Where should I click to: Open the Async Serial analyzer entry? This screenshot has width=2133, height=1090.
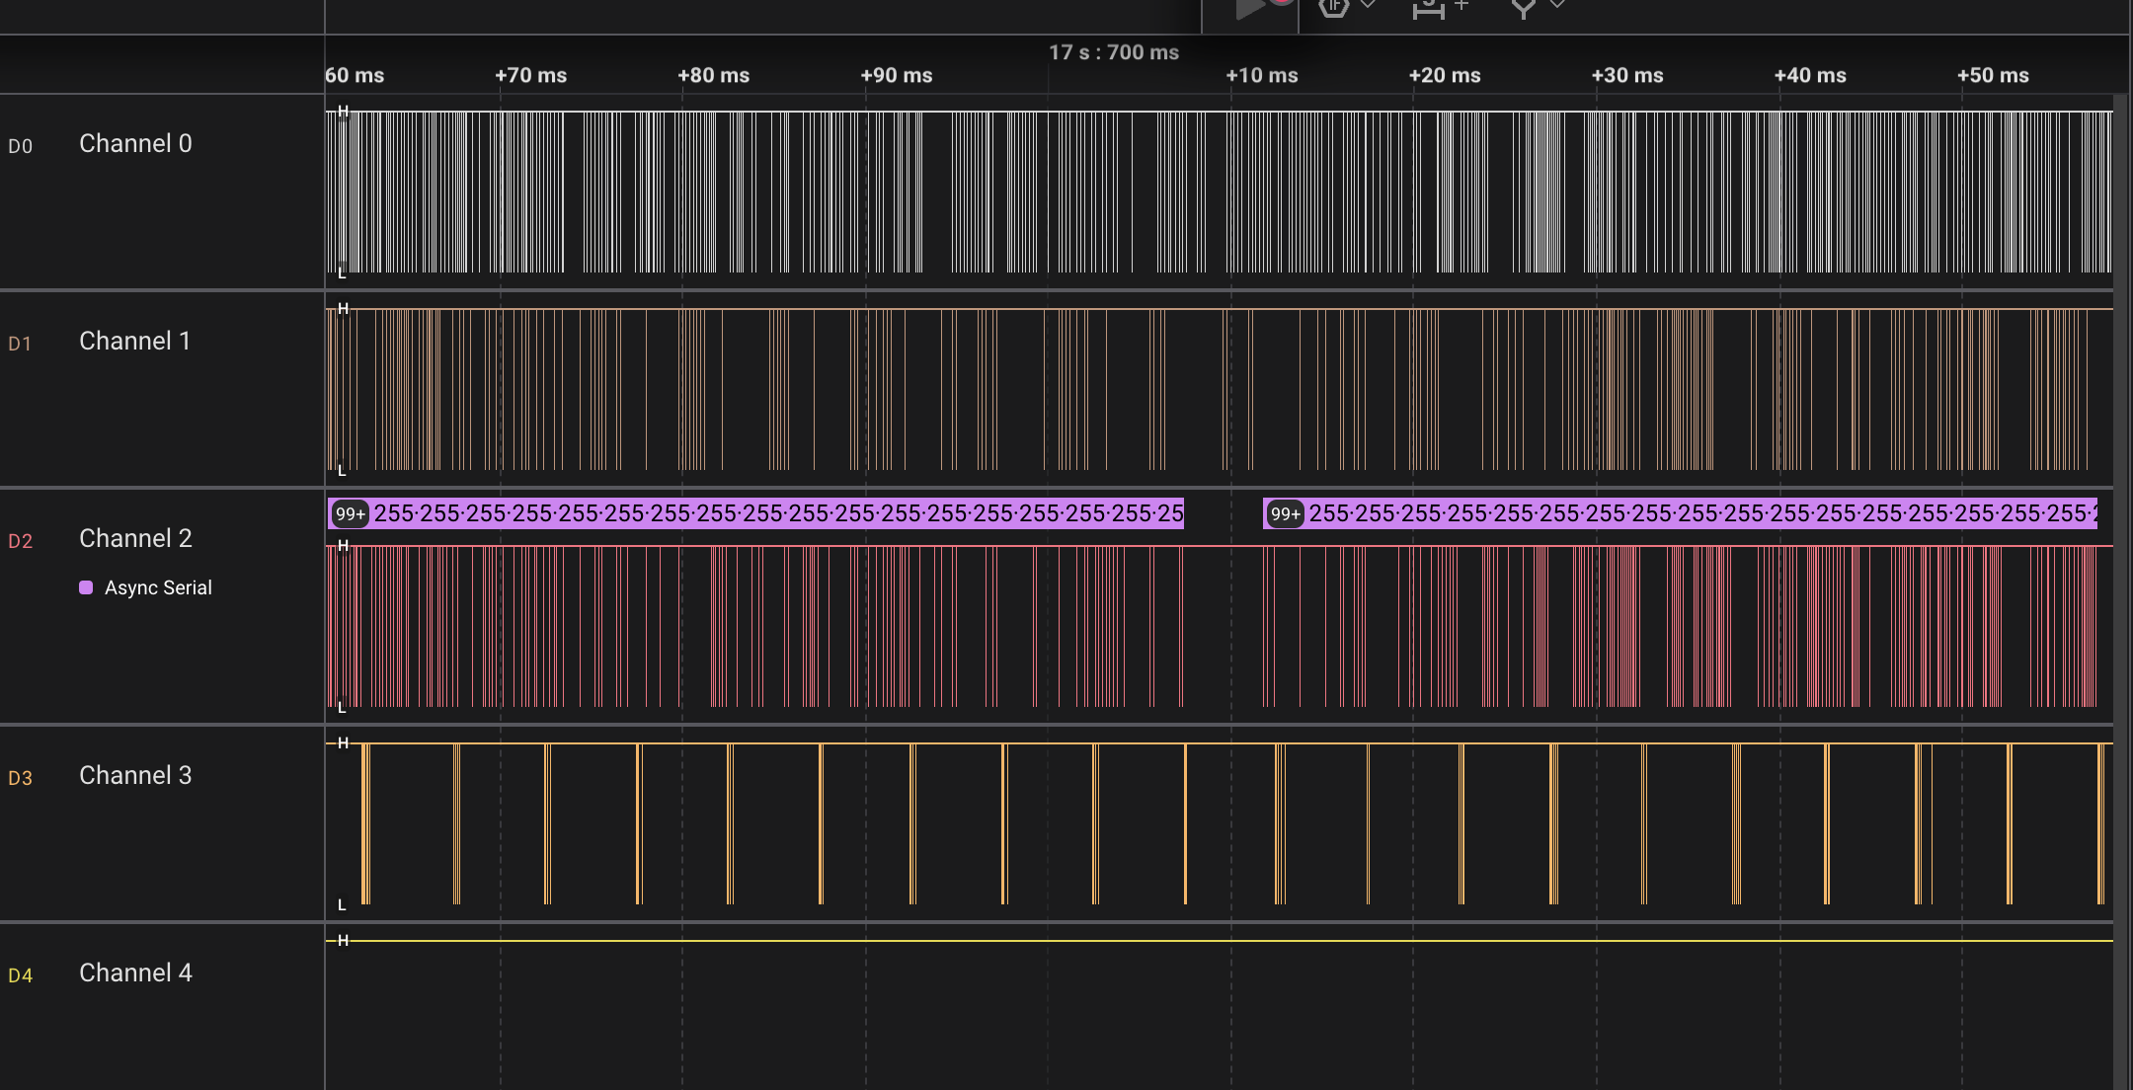tap(158, 588)
